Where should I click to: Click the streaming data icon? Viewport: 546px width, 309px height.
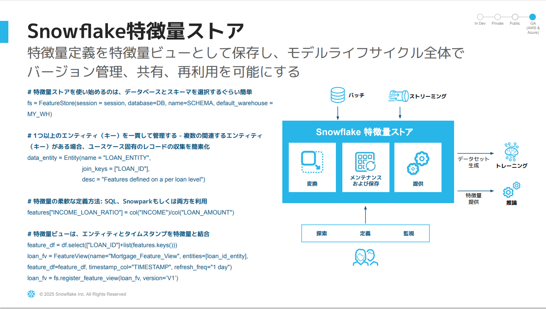tap(398, 96)
